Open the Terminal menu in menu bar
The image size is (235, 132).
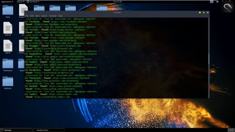tap(53, 16)
